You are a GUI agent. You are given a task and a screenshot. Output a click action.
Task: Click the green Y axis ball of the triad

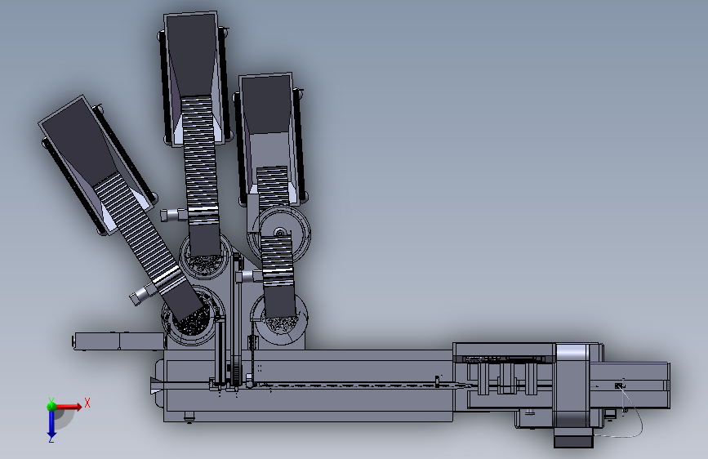(x=51, y=407)
